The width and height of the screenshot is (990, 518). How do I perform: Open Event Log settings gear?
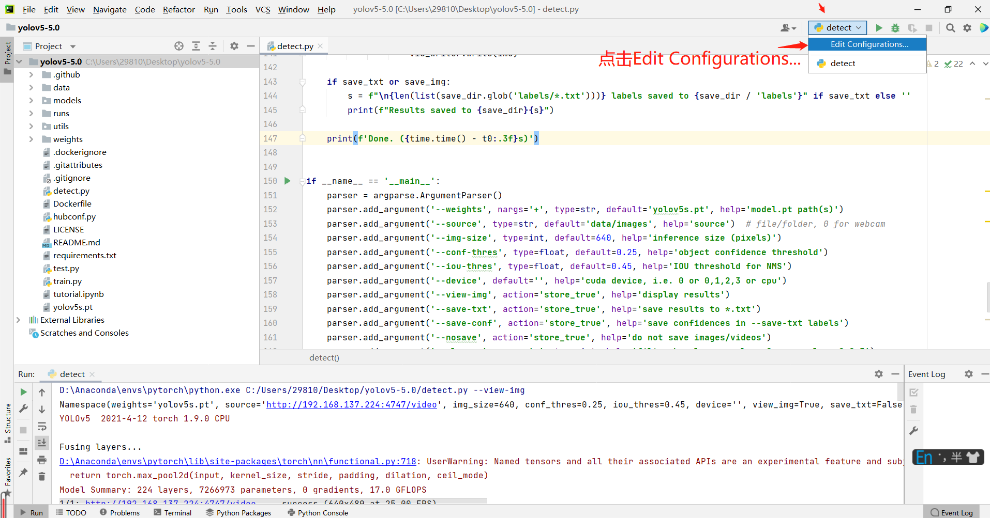(969, 374)
